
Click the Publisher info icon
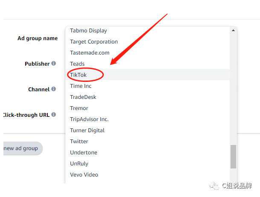click(53, 64)
